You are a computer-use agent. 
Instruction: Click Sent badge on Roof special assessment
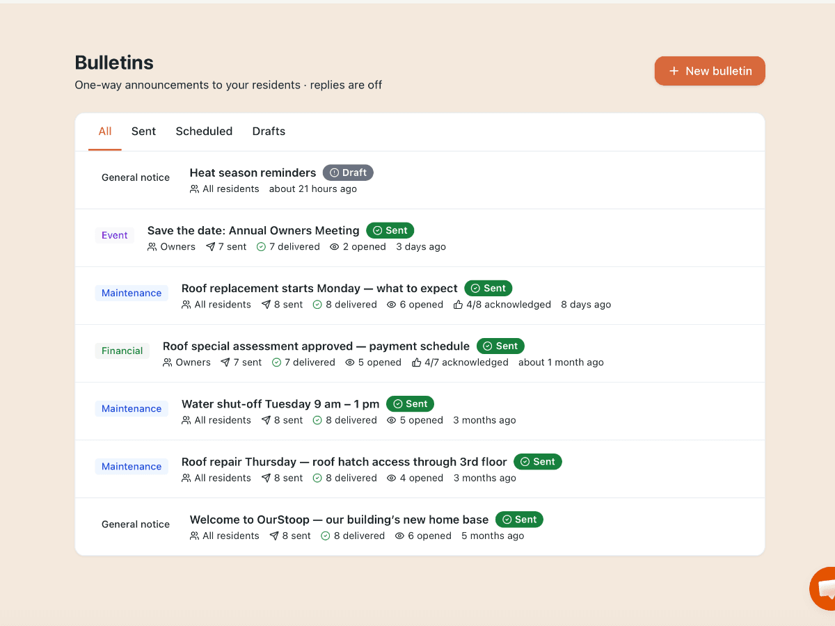(501, 346)
